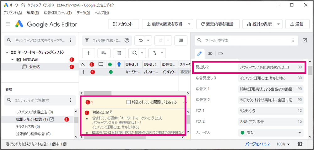This screenshot has height=150, width=314.
Task: Open the ステータス 有効 dropdown
Action: 271,132
